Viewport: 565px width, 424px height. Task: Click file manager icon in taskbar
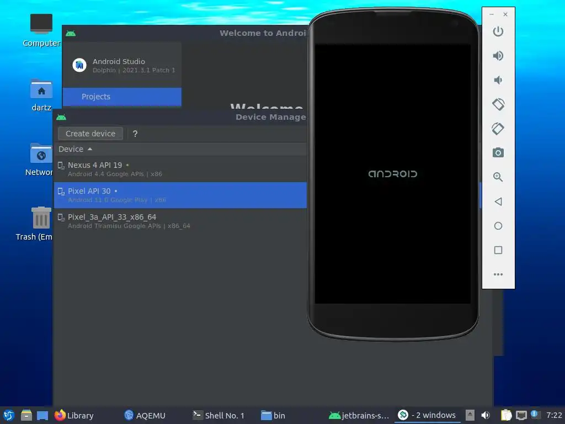point(26,415)
